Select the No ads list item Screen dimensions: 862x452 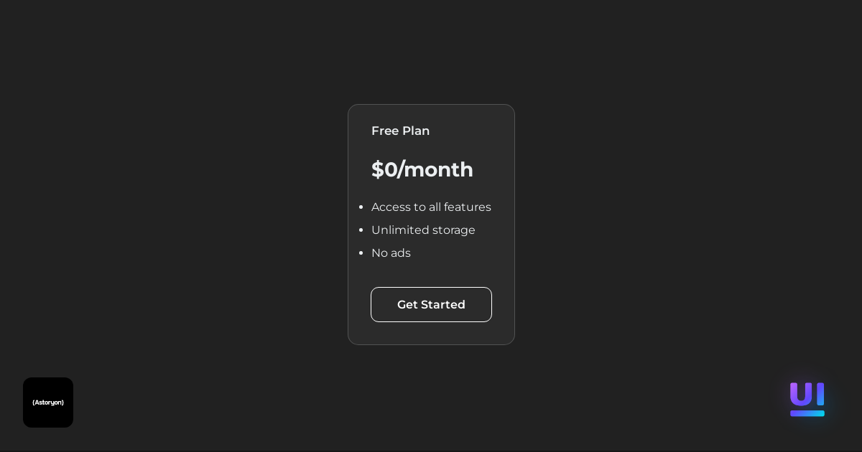[x=391, y=253]
